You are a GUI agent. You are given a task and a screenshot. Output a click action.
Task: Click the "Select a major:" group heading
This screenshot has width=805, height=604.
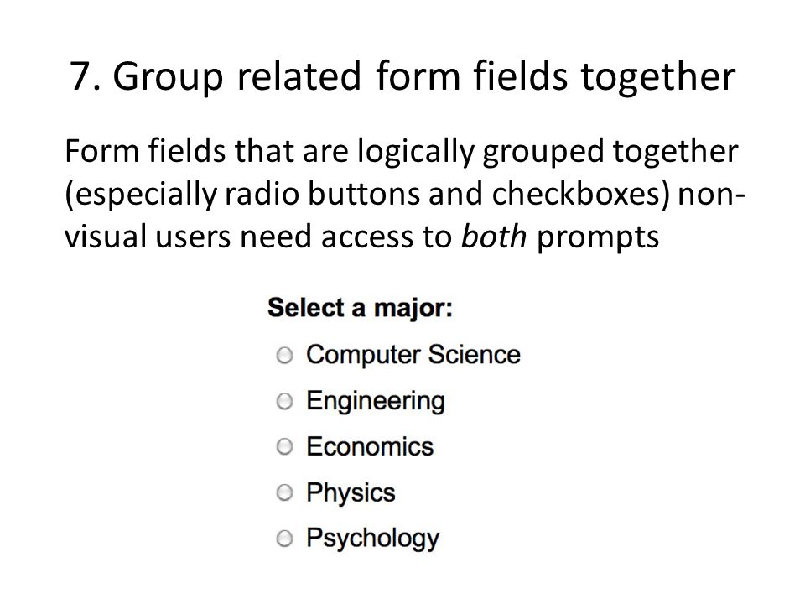pyautogui.click(x=360, y=308)
